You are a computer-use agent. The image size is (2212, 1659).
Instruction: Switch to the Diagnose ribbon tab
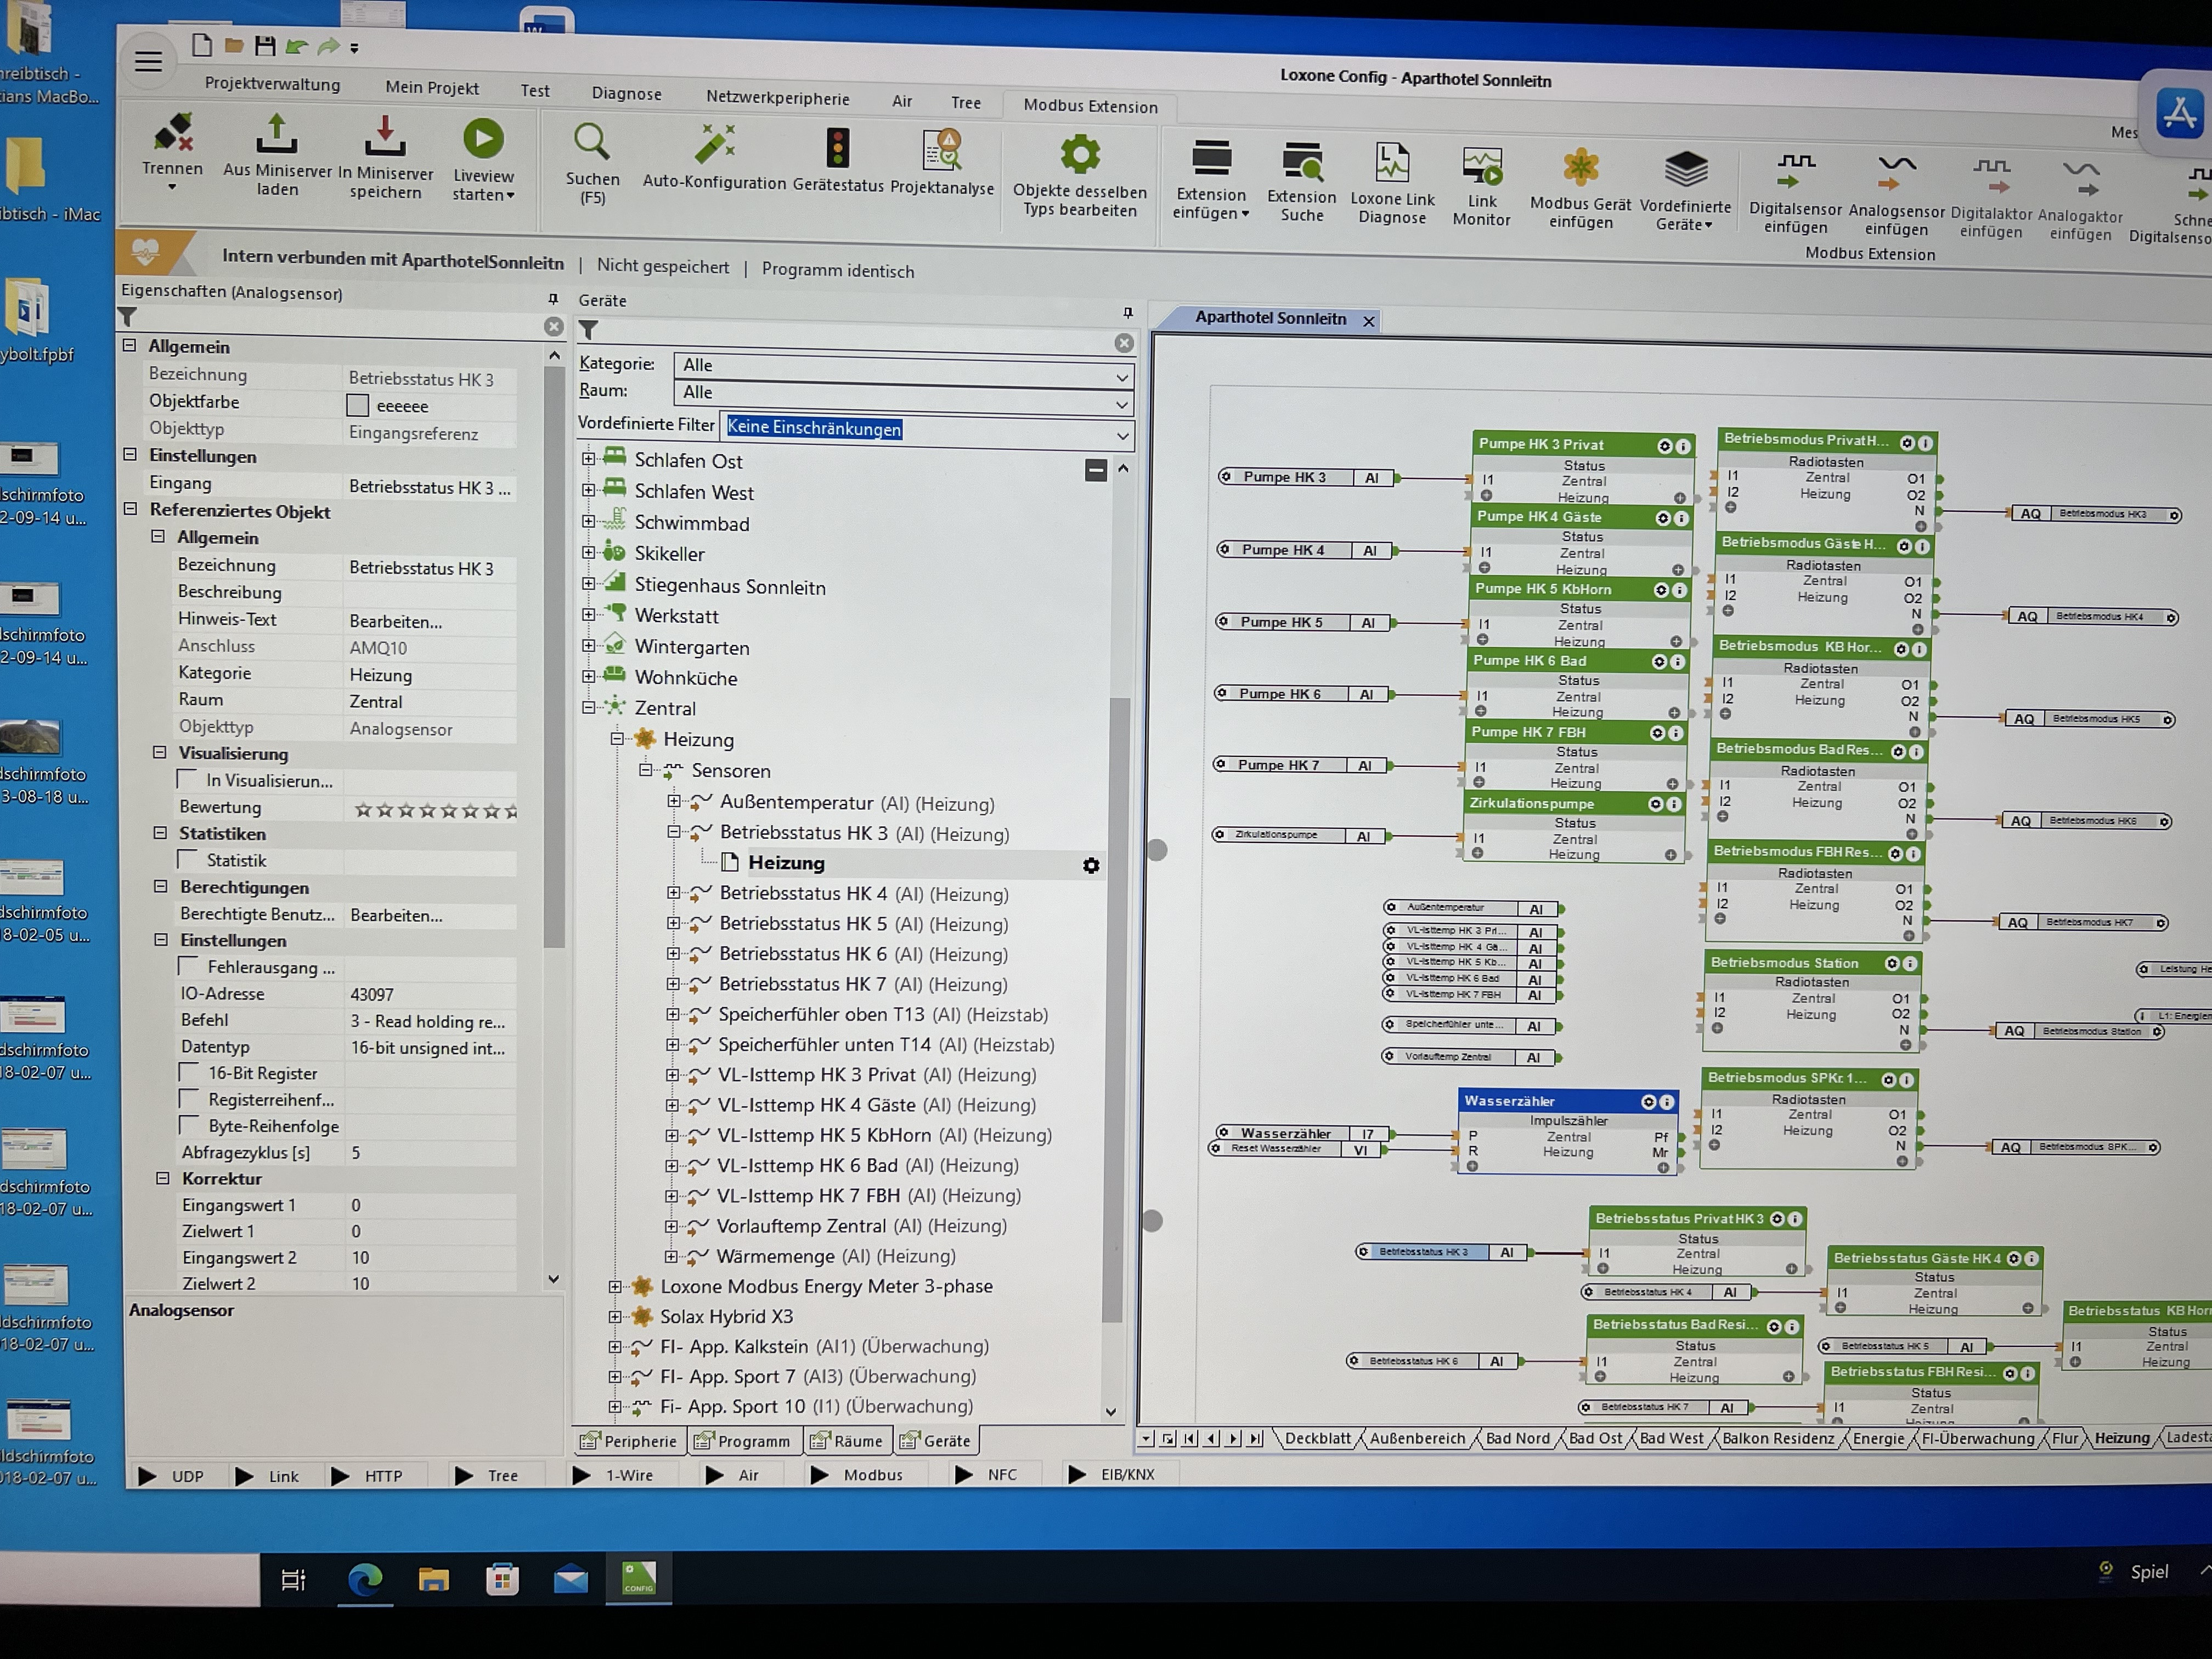(626, 94)
